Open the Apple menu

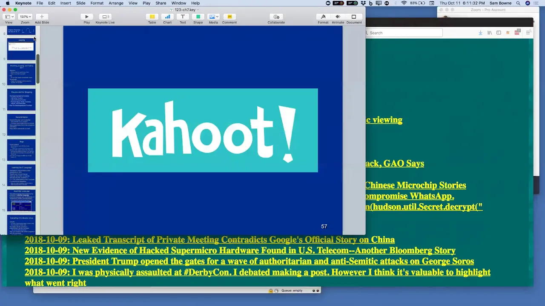8,3
